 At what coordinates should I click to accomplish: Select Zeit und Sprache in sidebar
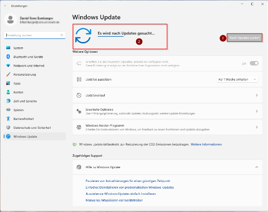35,101
